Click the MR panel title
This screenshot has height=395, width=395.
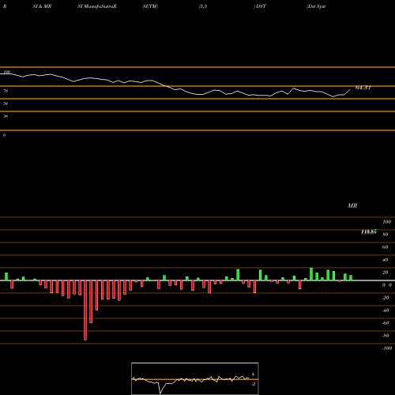(352, 205)
